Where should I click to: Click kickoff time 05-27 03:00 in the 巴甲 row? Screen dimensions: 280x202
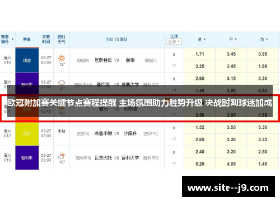tap(46, 133)
